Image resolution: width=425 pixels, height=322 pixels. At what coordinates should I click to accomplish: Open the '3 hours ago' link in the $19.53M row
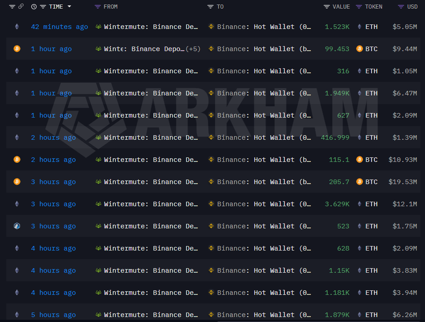coord(53,182)
